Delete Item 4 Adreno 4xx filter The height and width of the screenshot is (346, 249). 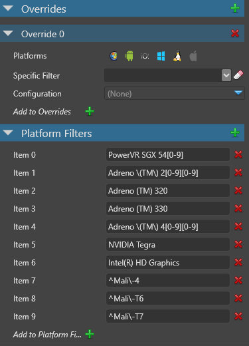(x=238, y=226)
